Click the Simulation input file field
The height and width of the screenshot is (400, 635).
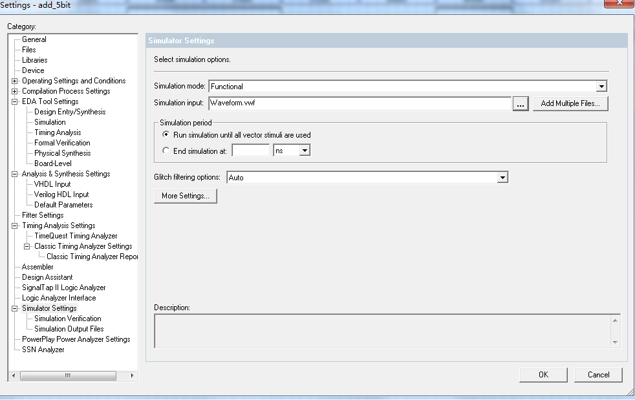360,103
